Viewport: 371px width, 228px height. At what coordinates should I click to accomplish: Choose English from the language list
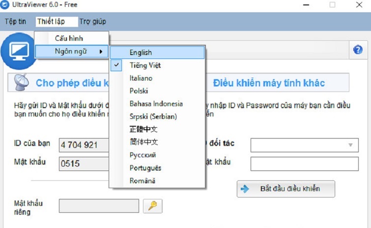coord(141,53)
